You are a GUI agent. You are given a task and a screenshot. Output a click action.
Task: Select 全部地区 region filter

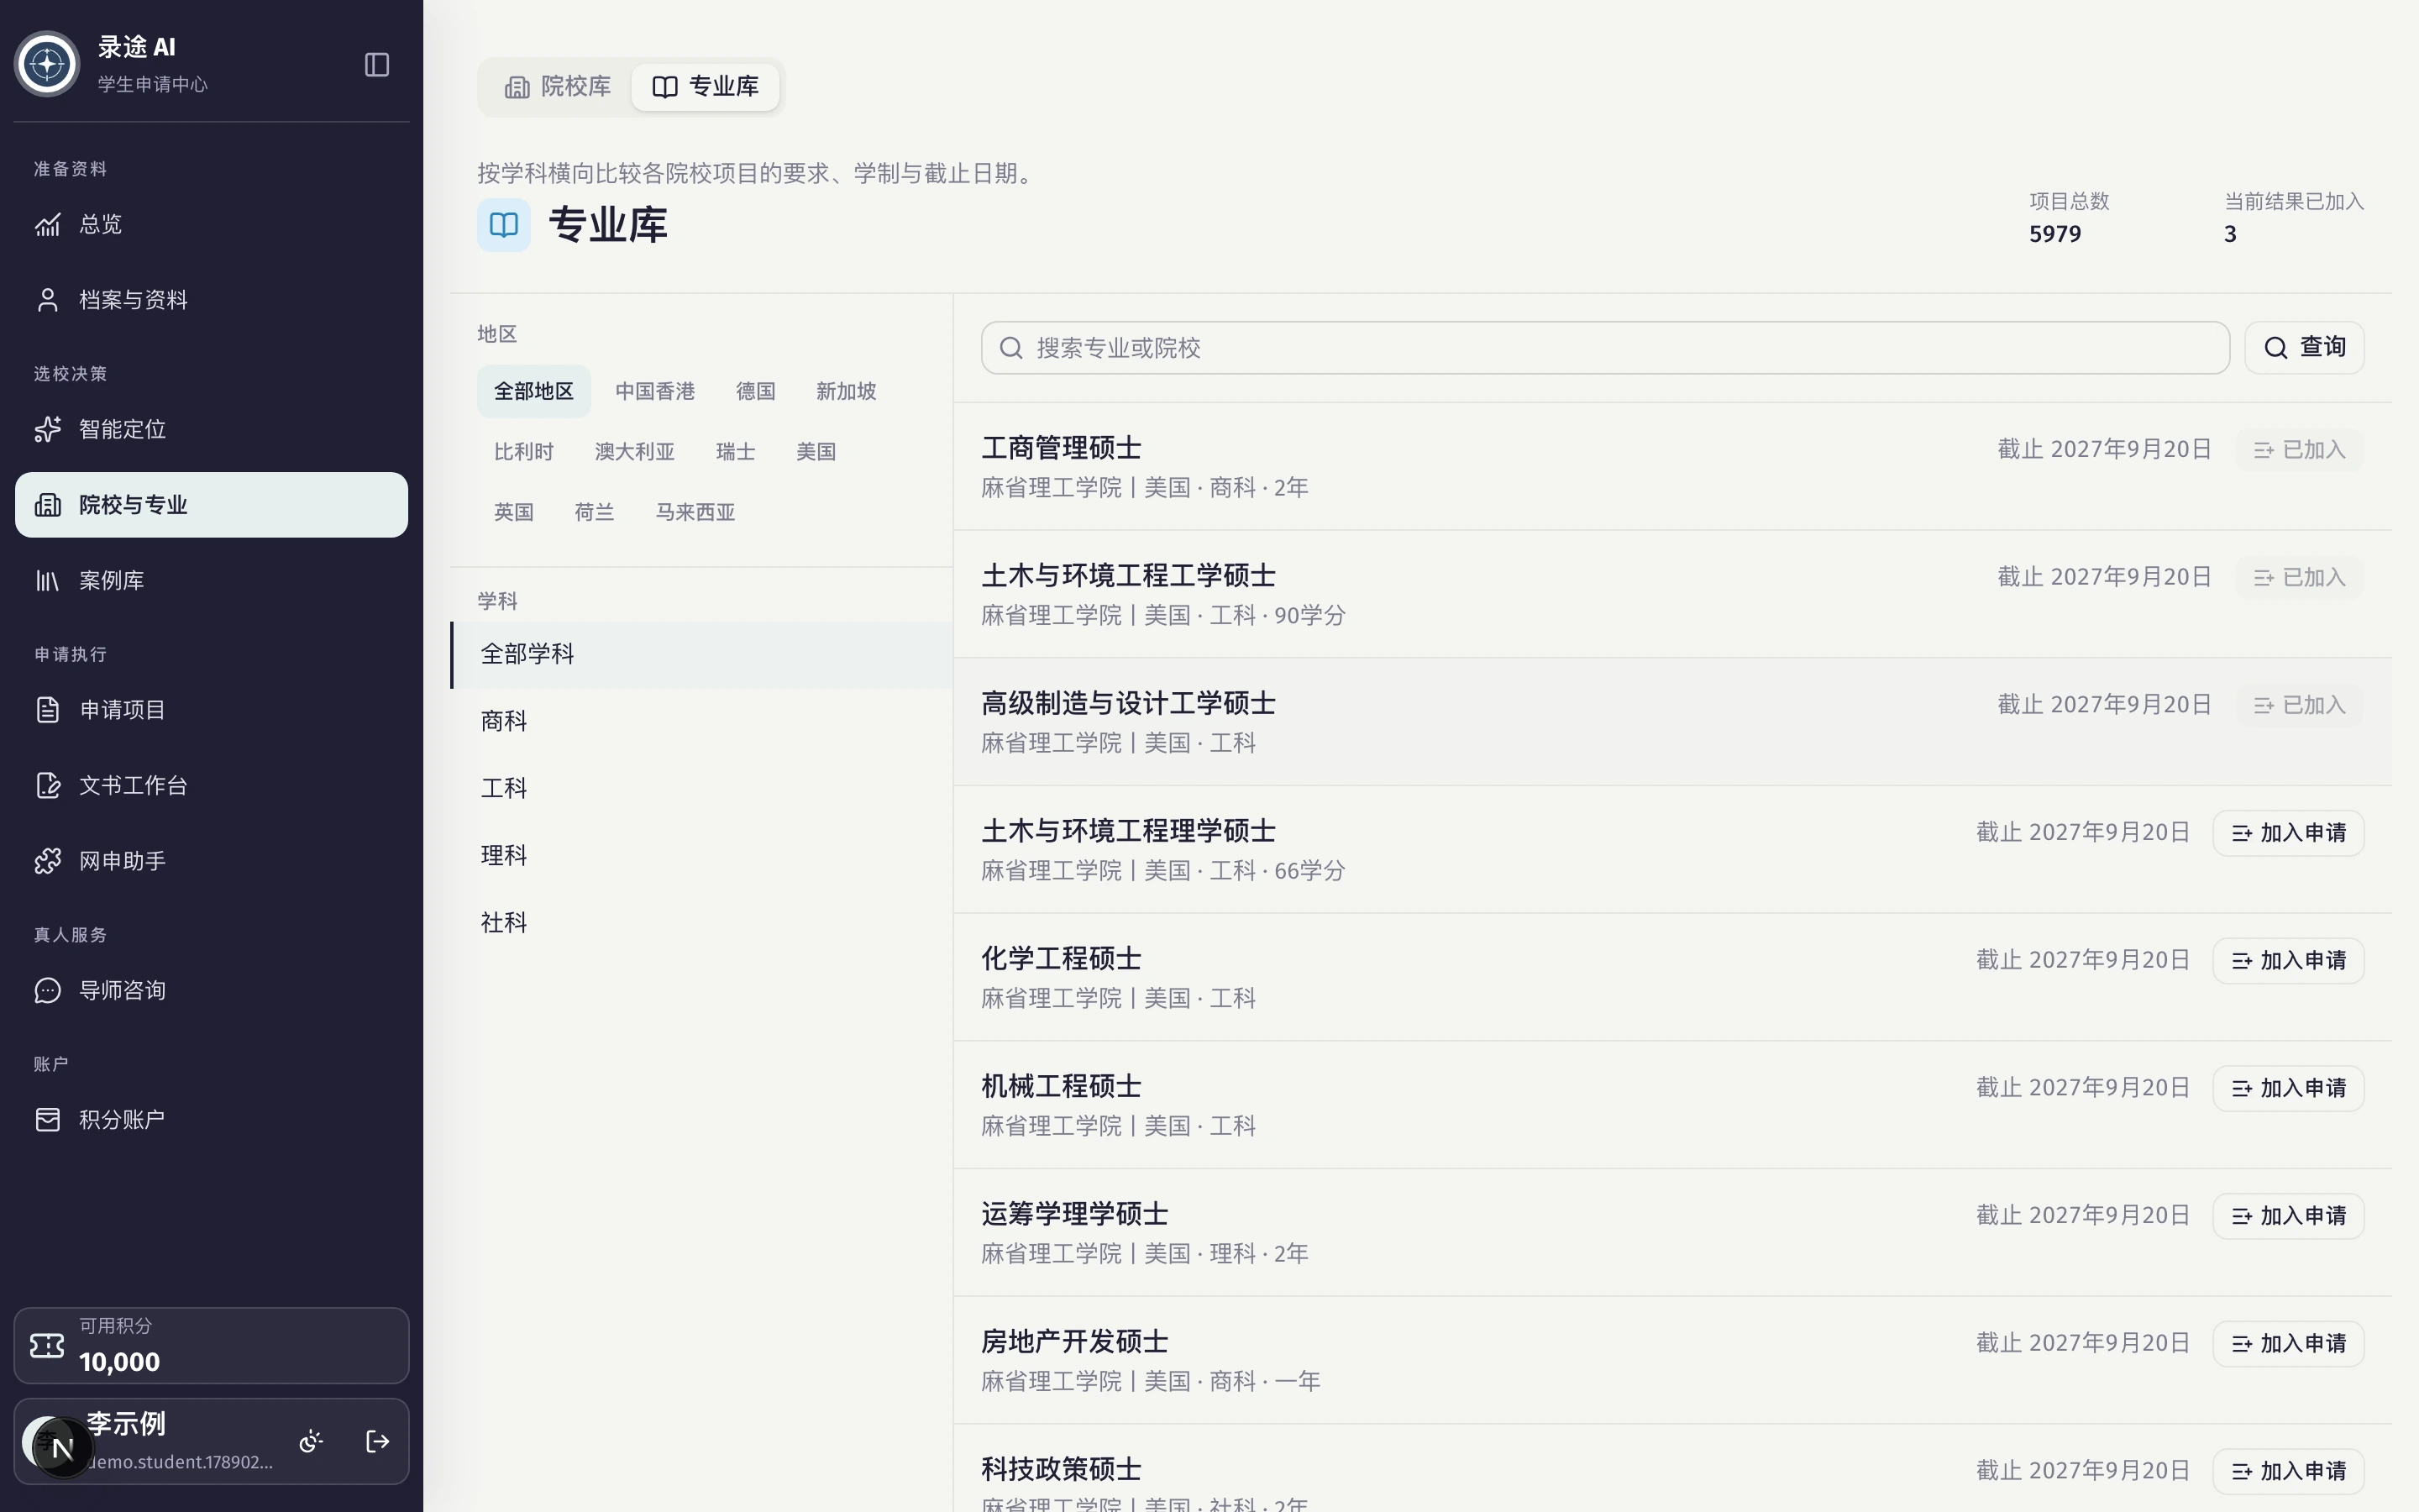pos(534,391)
